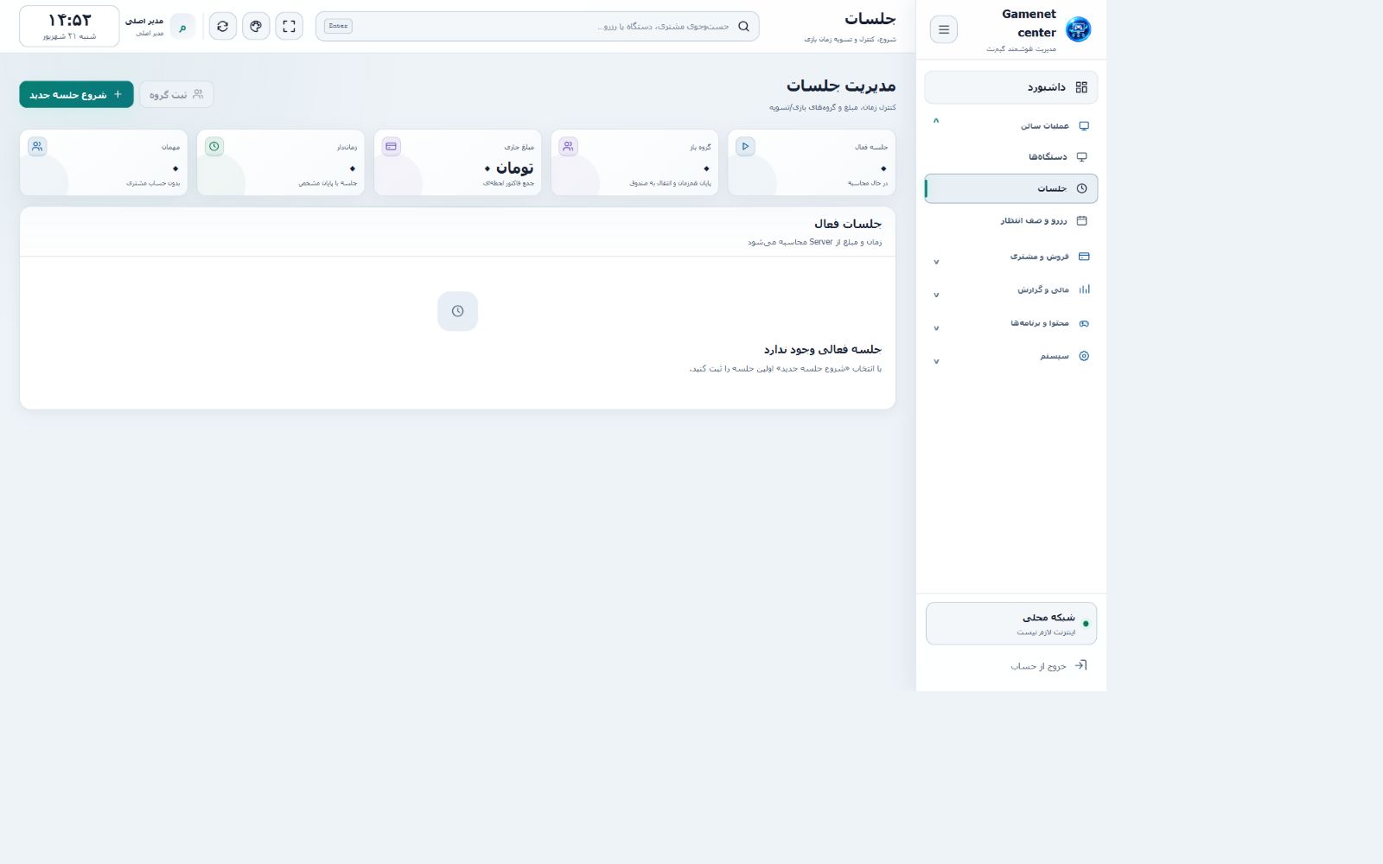Click the Enter key hint in search

click(338, 26)
